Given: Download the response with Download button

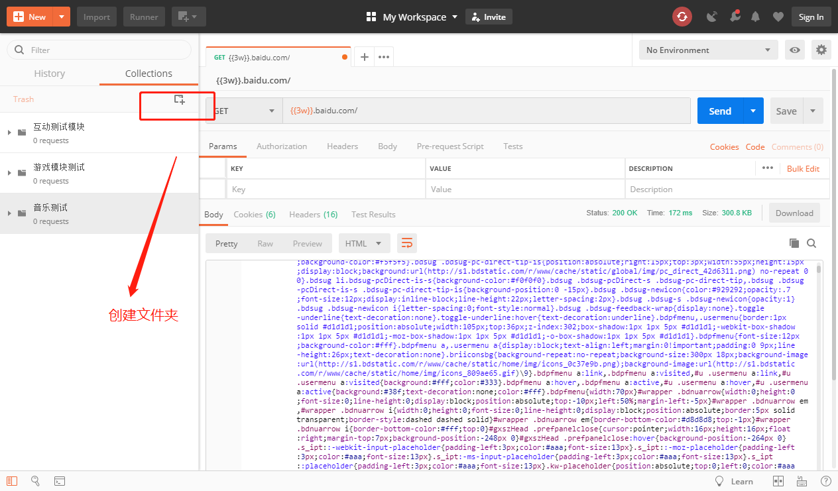Looking at the screenshot, I should pyautogui.click(x=794, y=213).
